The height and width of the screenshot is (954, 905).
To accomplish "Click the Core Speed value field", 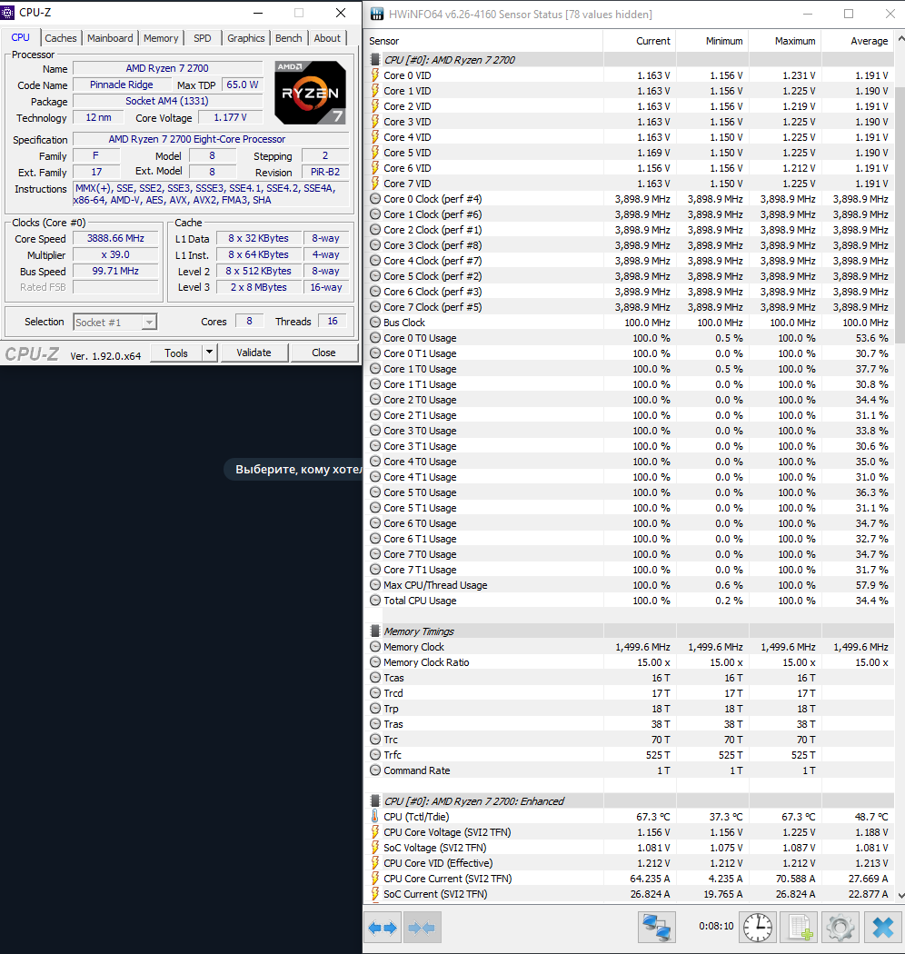I will coord(115,238).
